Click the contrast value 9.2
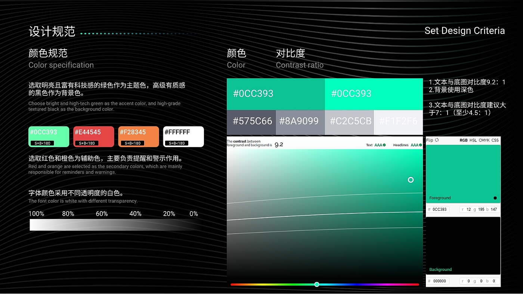Screen dimensions: 523x294 click(279, 144)
